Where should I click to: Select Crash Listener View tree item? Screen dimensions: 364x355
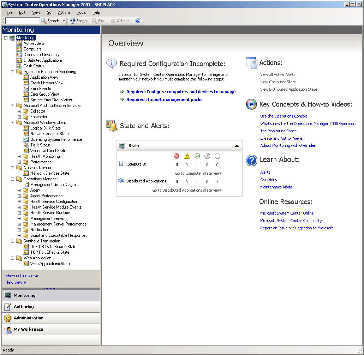tap(47, 83)
